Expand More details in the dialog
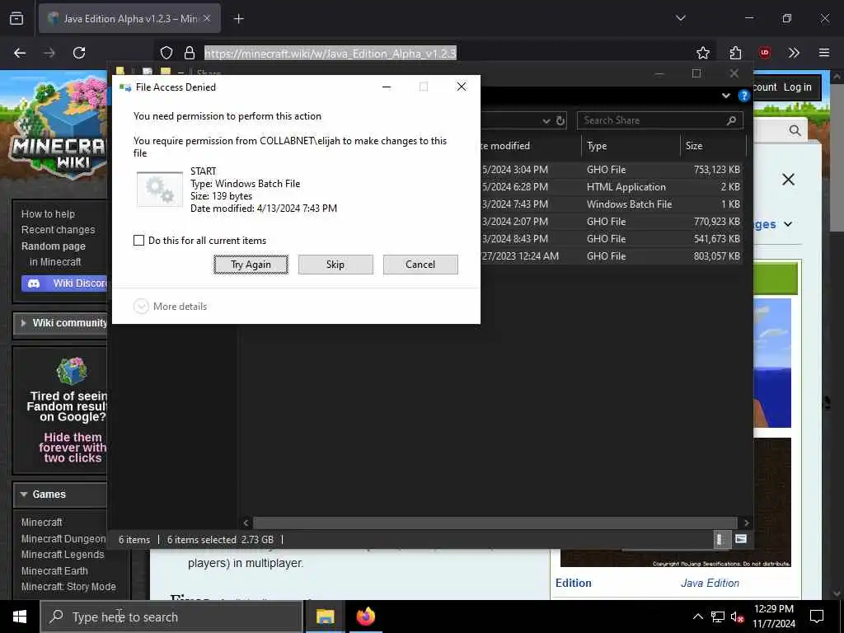The width and height of the screenshot is (844, 633). (x=170, y=307)
